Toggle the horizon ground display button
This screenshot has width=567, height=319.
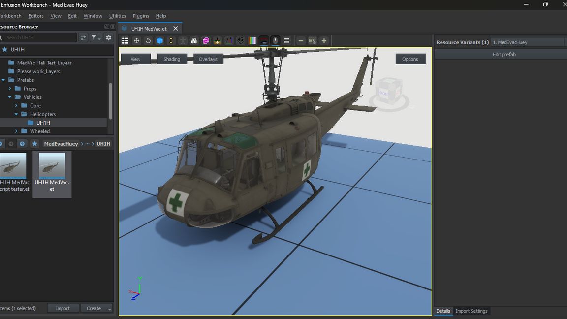[264, 41]
